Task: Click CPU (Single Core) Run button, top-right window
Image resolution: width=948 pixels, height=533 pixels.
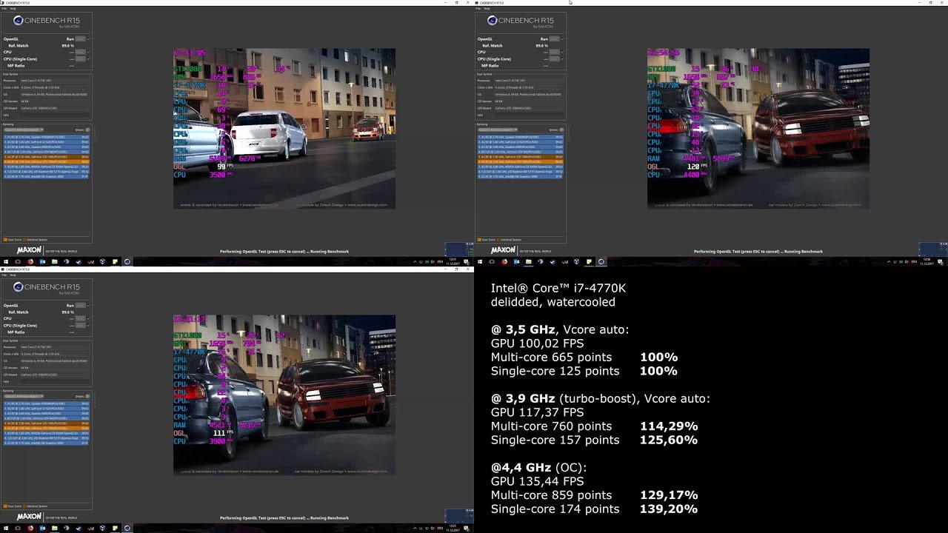Action: 554,59
